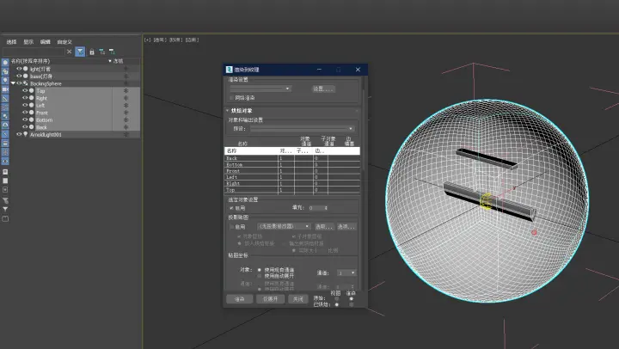The width and height of the screenshot is (619, 349).
Task: Hide the Right object via eye icon
Action: pos(25,98)
